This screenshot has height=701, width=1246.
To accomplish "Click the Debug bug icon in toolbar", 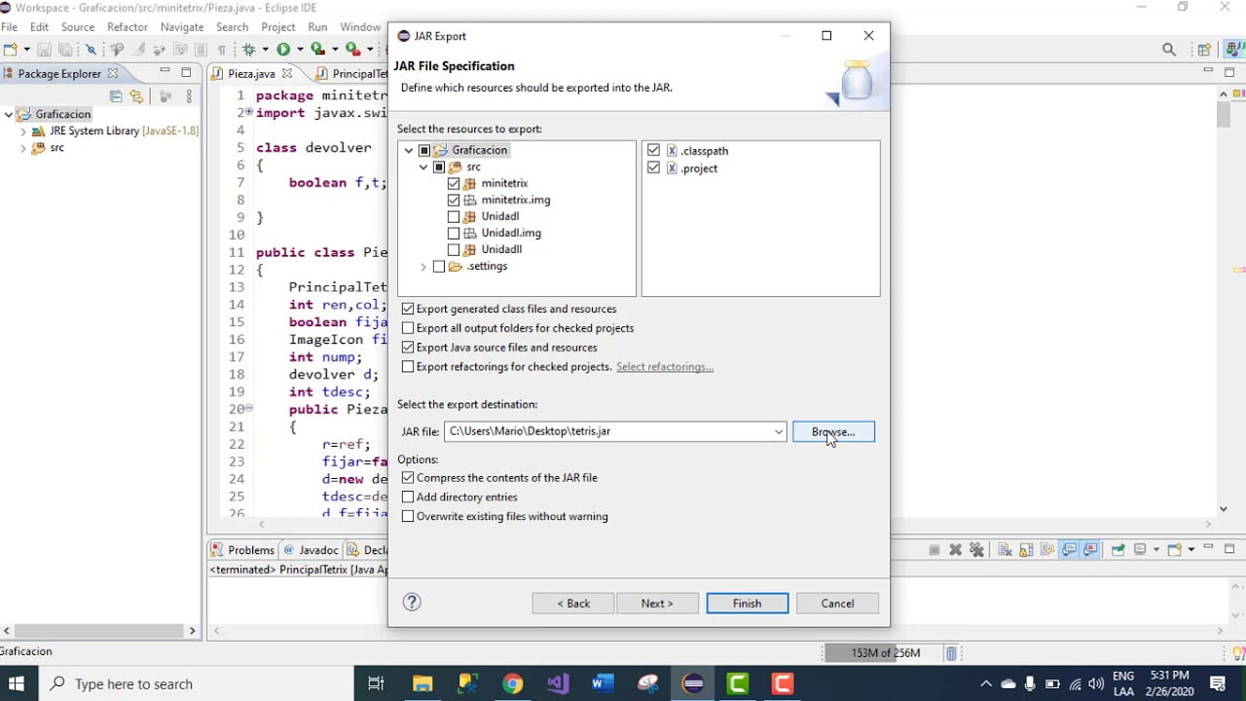I will (x=249, y=49).
